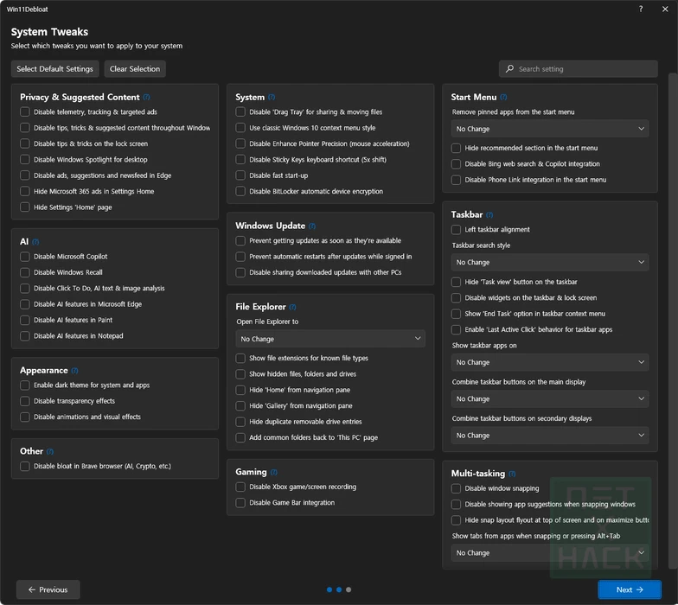This screenshot has height=605, width=678.
Task: Open the 'Taskbar search style' dropdown
Action: coord(550,262)
